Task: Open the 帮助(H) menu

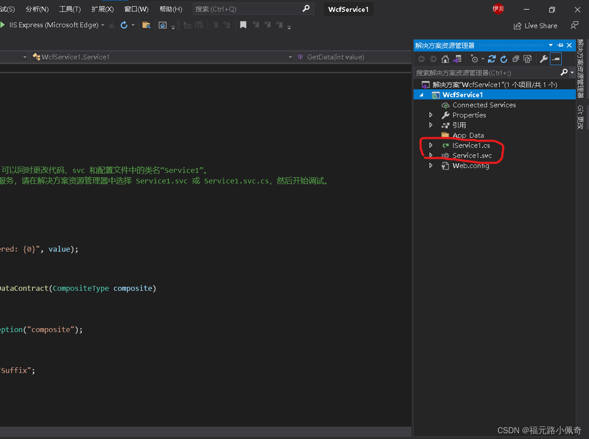Action: tap(171, 9)
